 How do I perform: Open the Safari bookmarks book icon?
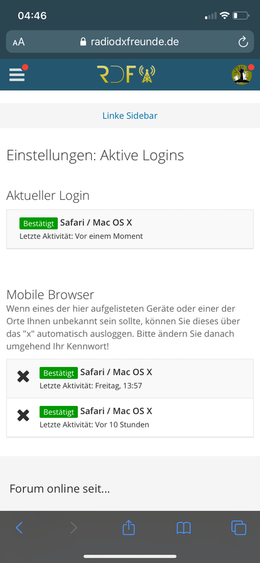[x=183, y=528]
